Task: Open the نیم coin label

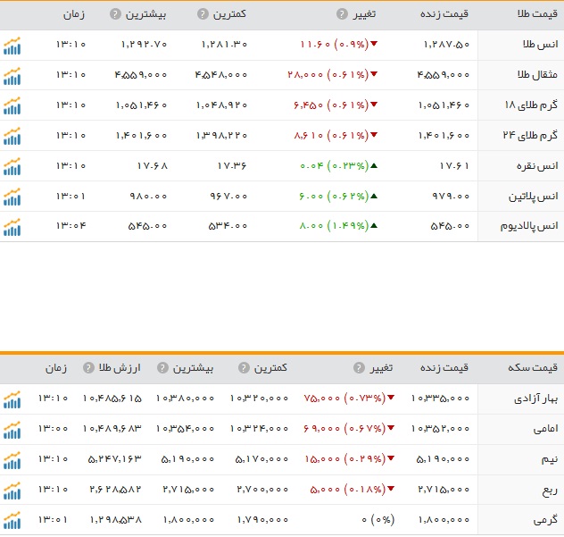Action: tap(550, 459)
